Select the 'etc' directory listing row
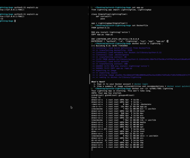Screen dimensions: 190x158 118,115
